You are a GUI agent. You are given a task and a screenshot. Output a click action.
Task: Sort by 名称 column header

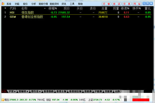(x=25, y=8)
